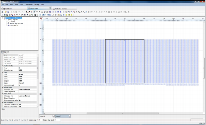Viewport: 206px width, 125px height.
Task: Open the Components menu
Action: coord(29,5)
